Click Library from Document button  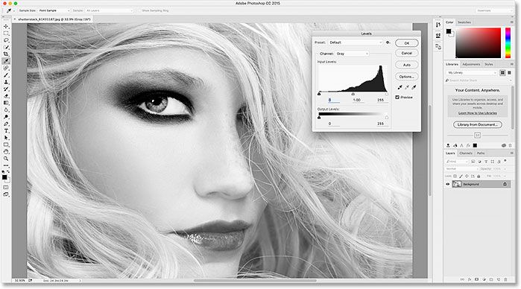(478, 124)
